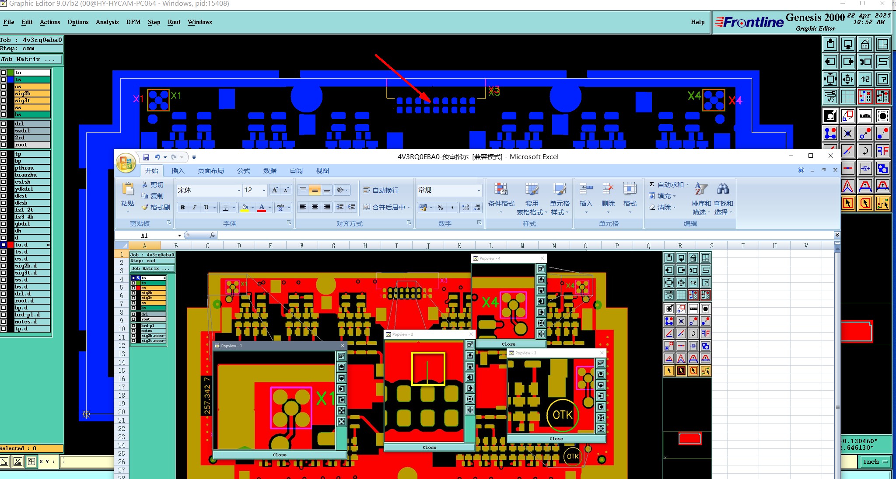Viewport: 896px width, 479px height.
Task: Open the 宋体 font name dropdown
Action: [x=239, y=190]
